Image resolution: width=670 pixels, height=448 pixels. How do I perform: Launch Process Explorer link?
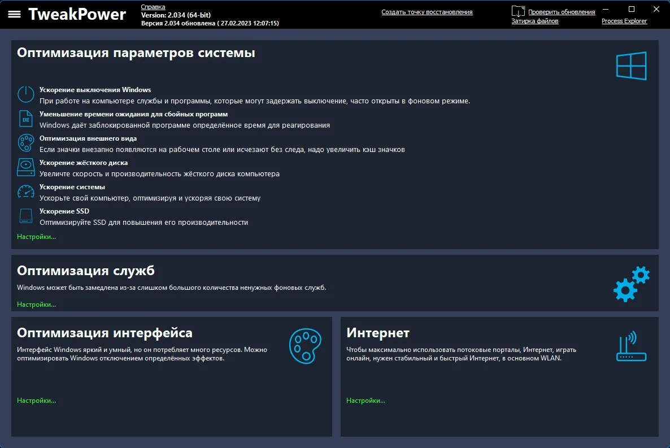coord(624,21)
